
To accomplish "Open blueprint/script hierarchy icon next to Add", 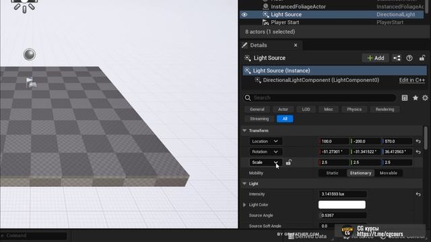I will [397, 58].
